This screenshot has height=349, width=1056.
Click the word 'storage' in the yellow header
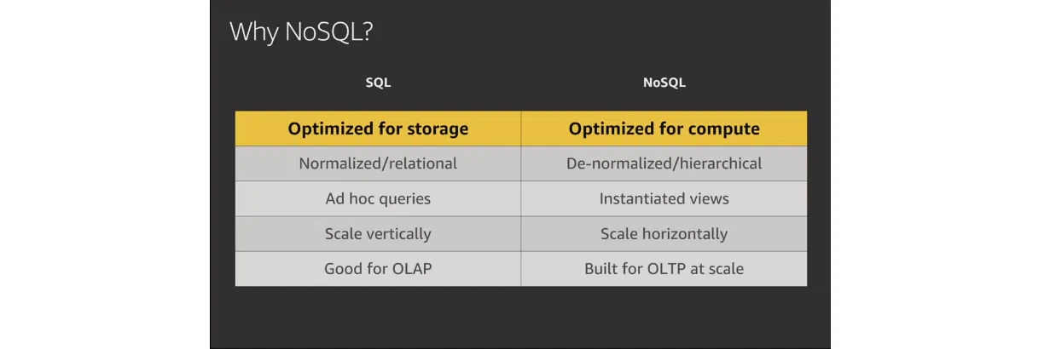point(436,129)
